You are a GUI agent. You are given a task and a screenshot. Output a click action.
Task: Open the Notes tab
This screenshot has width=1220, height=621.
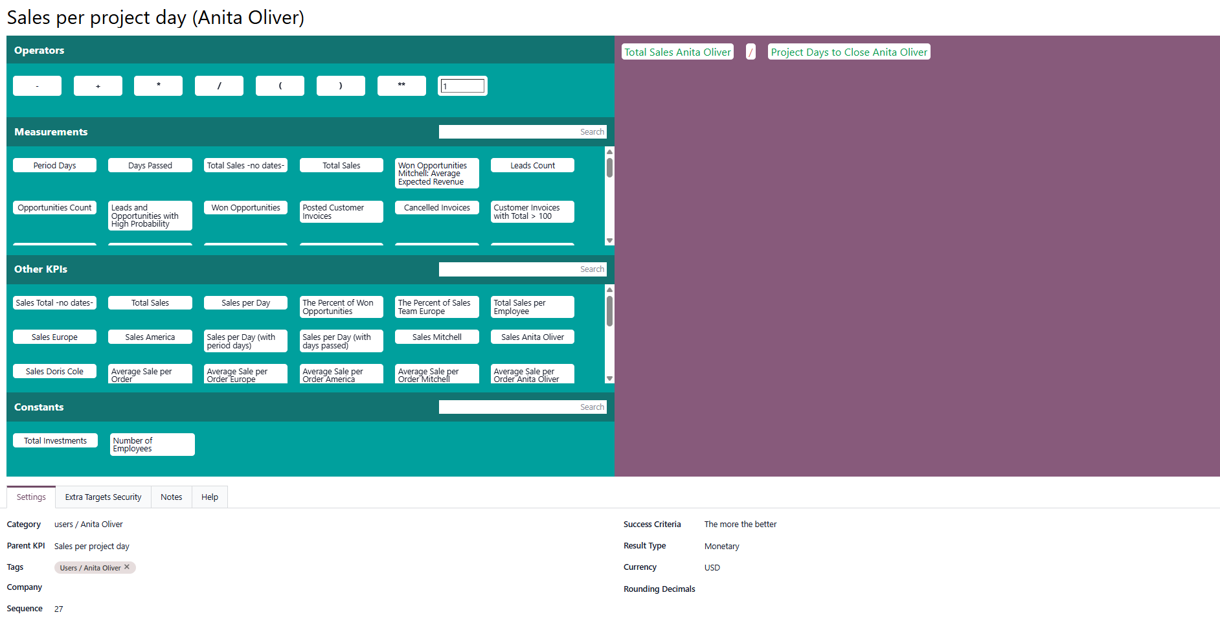point(171,497)
